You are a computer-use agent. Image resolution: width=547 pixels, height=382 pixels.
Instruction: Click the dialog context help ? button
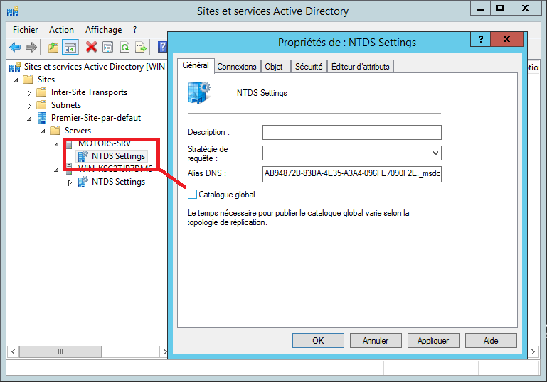pyautogui.click(x=480, y=39)
